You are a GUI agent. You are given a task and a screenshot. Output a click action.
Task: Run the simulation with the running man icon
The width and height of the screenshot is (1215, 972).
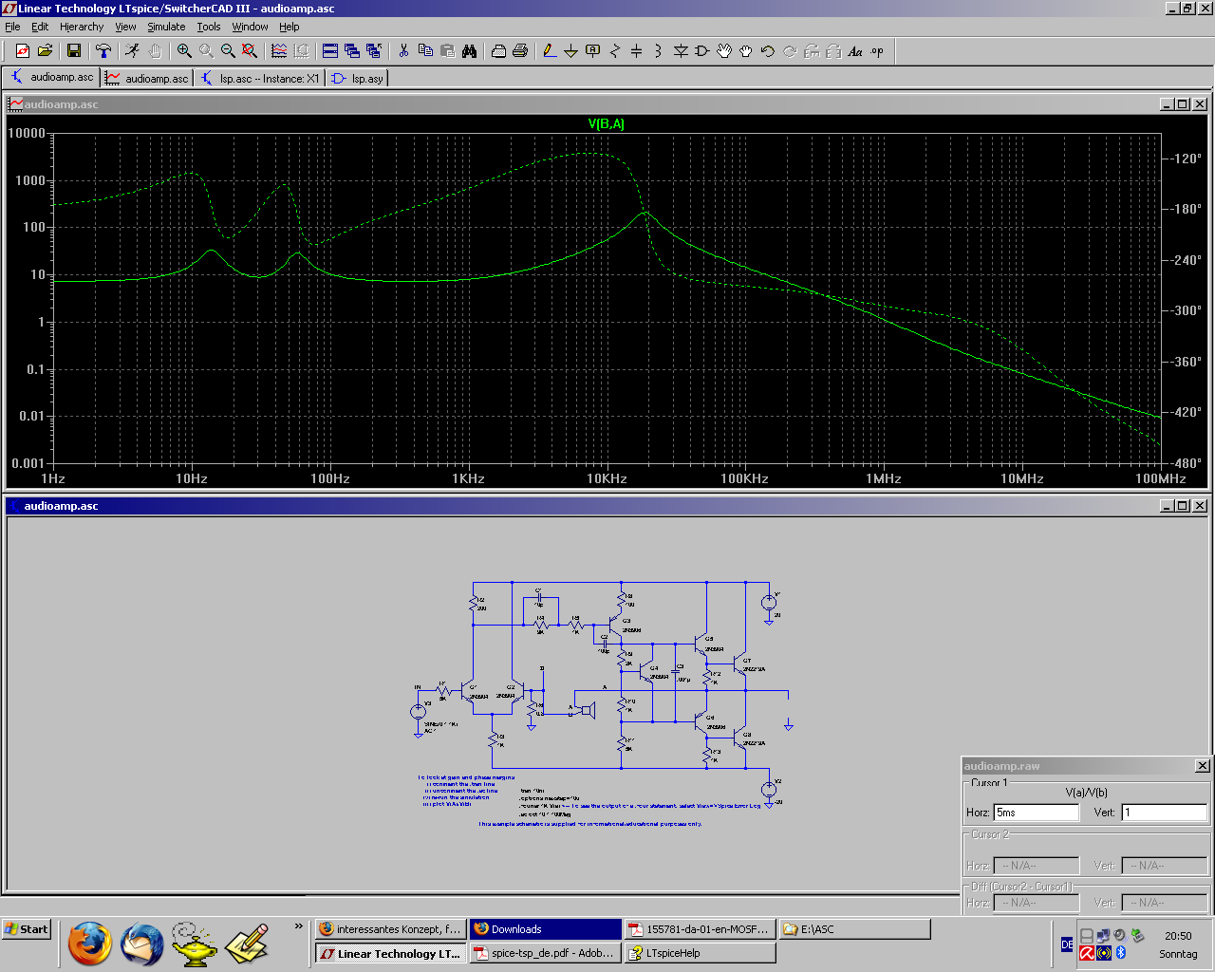133,51
